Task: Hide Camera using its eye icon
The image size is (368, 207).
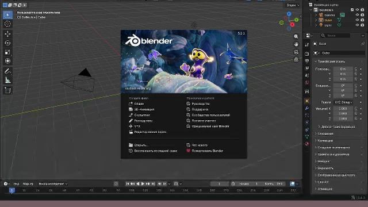Action: coord(357,15)
